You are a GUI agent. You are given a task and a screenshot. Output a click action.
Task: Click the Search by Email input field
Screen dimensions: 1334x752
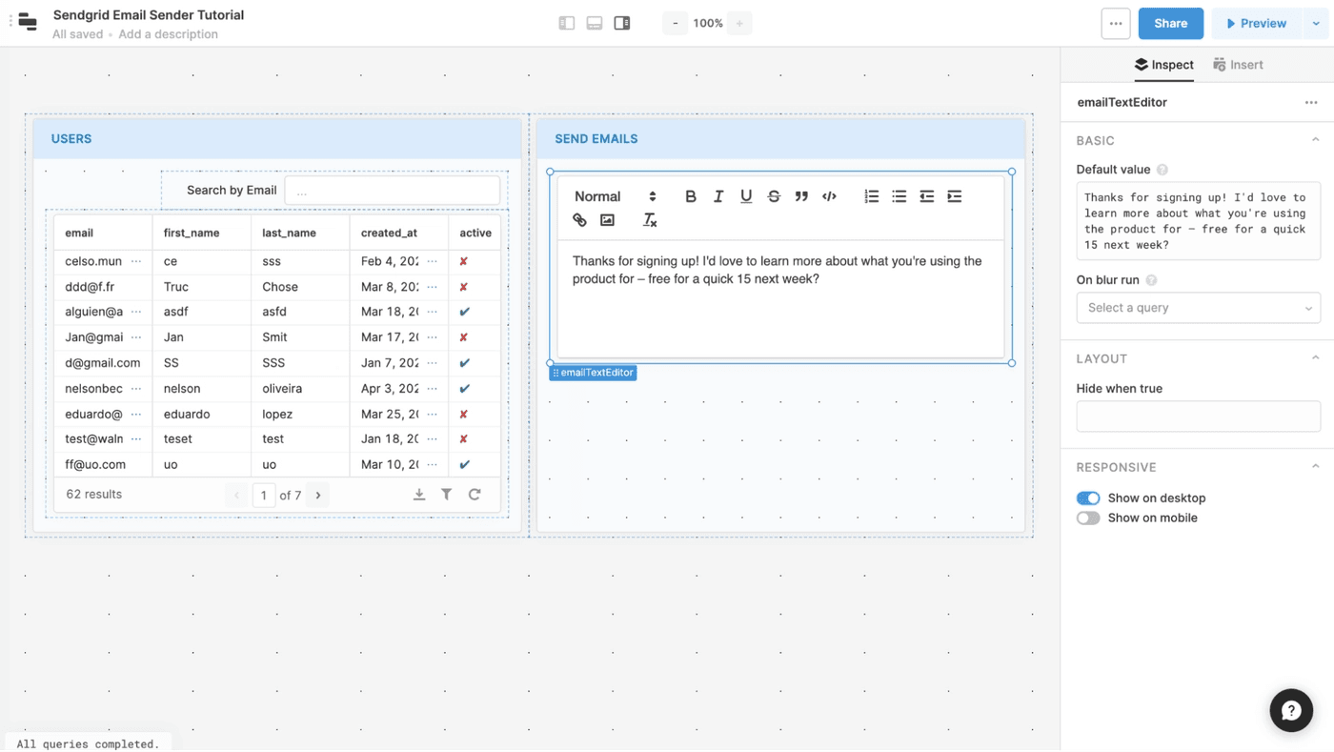click(x=392, y=191)
